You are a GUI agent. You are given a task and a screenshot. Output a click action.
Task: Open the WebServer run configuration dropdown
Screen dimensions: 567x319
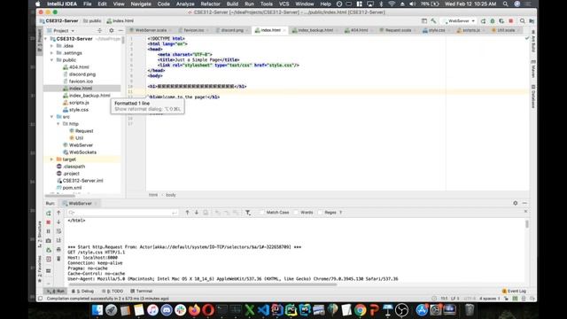coord(459,21)
